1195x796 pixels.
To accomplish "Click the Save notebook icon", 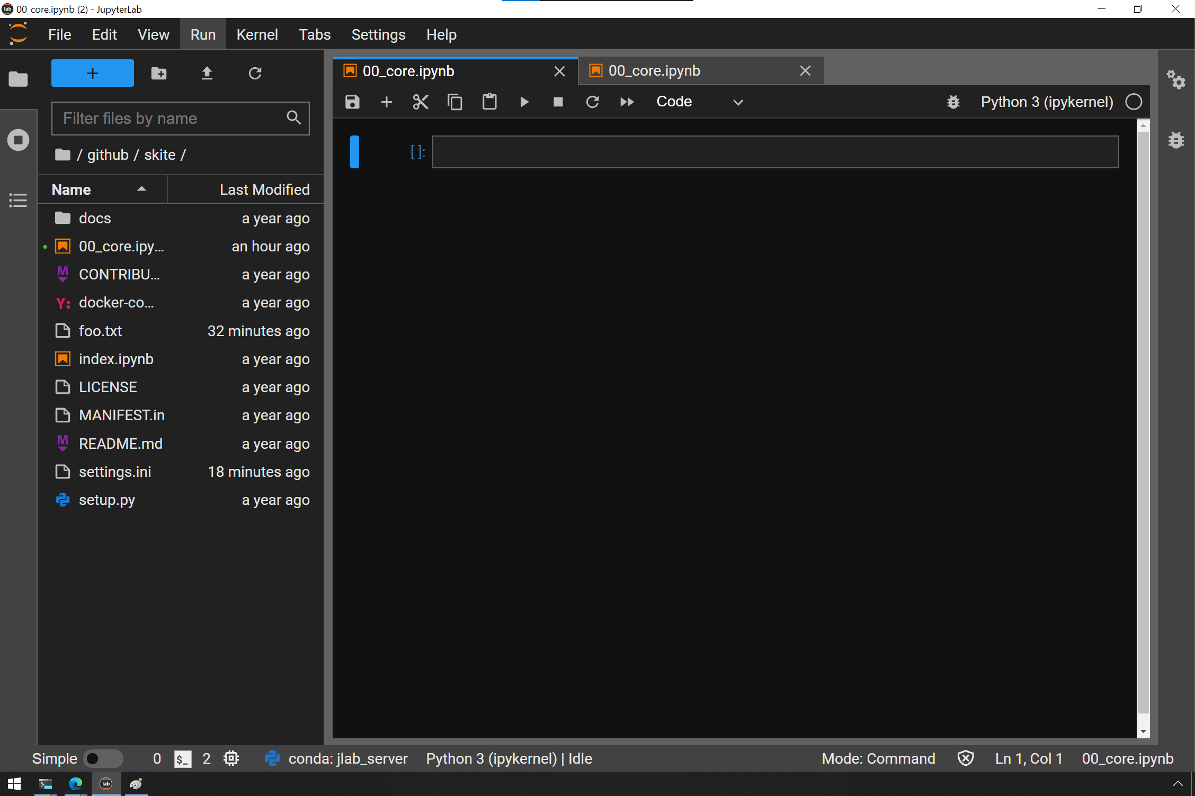I will click(352, 101).
